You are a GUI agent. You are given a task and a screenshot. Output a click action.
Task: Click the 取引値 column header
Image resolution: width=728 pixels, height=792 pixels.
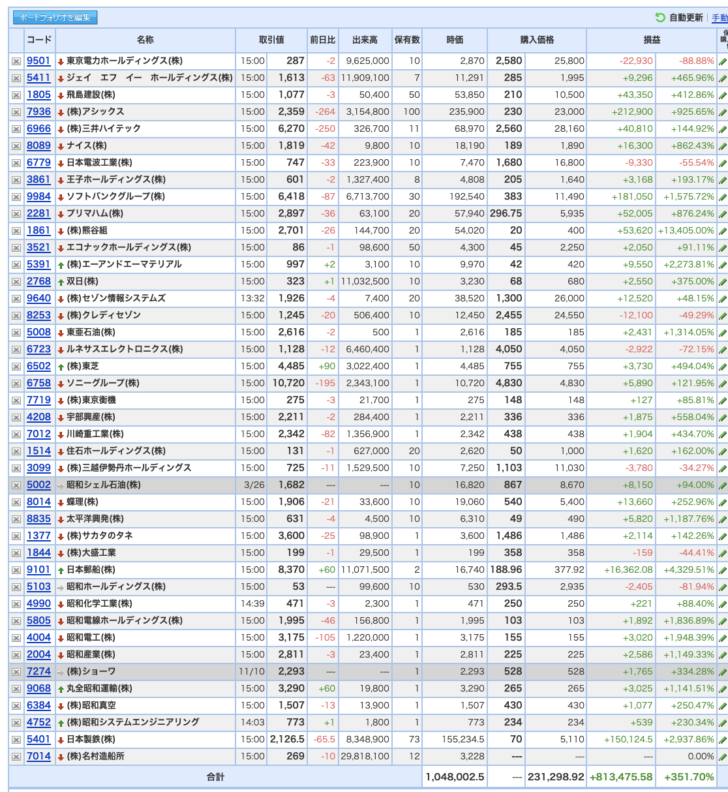[271, 40]
